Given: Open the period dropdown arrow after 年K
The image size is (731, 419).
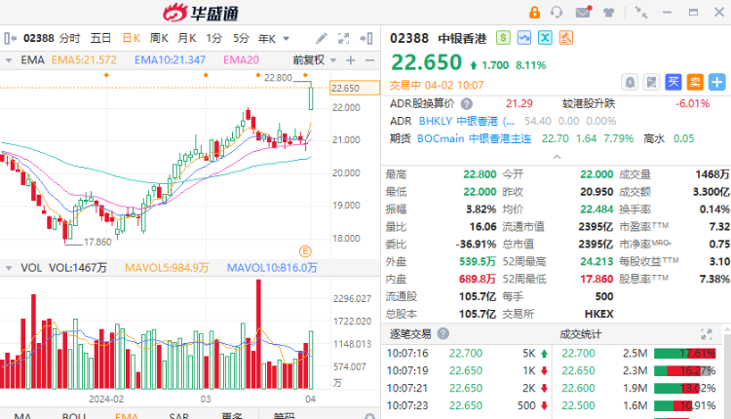Looking at the screenshot, I should (x=287, y=39).
